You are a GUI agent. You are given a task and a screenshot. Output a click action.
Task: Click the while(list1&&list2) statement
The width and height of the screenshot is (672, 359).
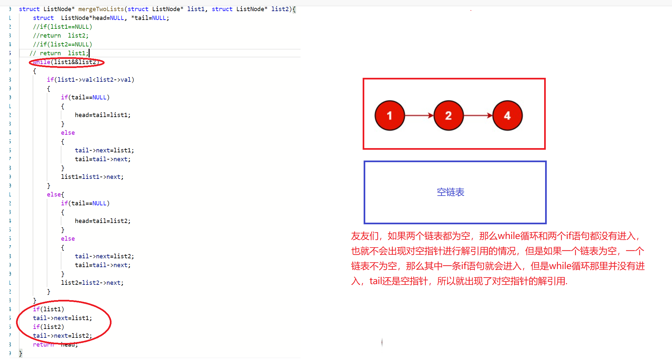pos(66,62)
